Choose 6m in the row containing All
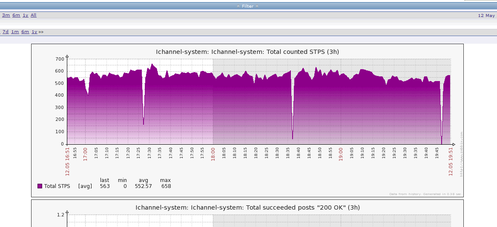Viewport: 497px width, 227px height. tap(16, 15)
